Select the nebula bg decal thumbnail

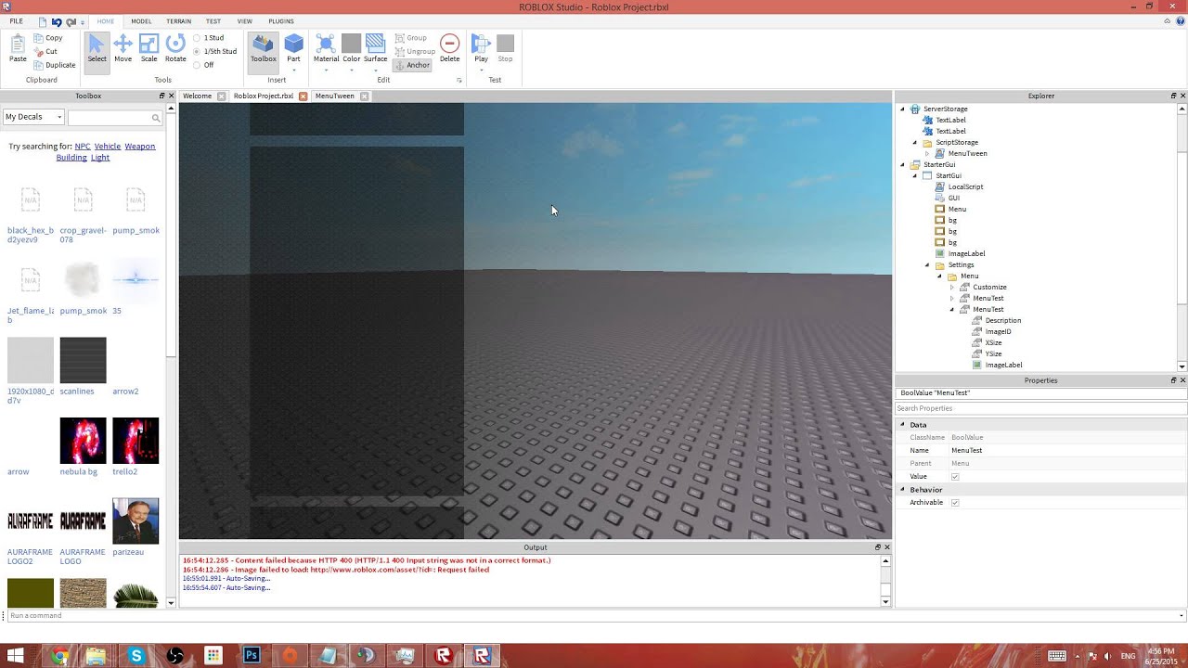coord(83,441)
